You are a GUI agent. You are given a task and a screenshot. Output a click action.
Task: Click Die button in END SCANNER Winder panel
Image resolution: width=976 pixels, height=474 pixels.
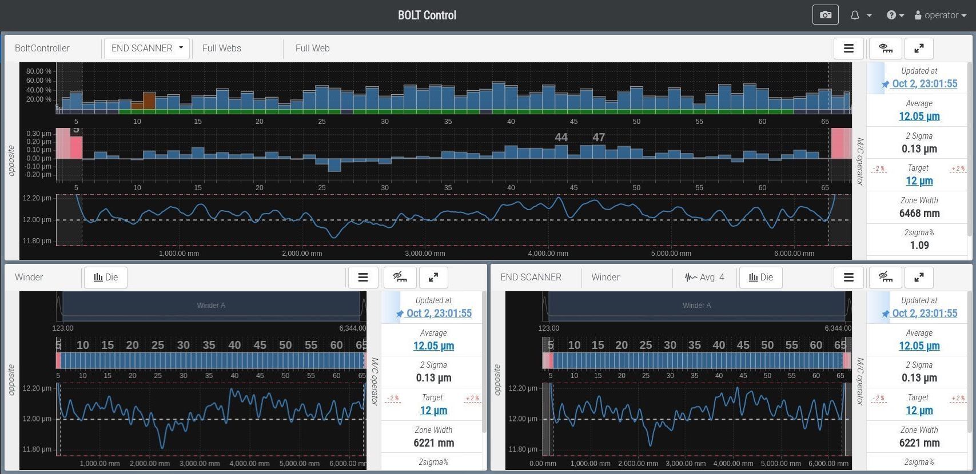(x=760, y=278)
